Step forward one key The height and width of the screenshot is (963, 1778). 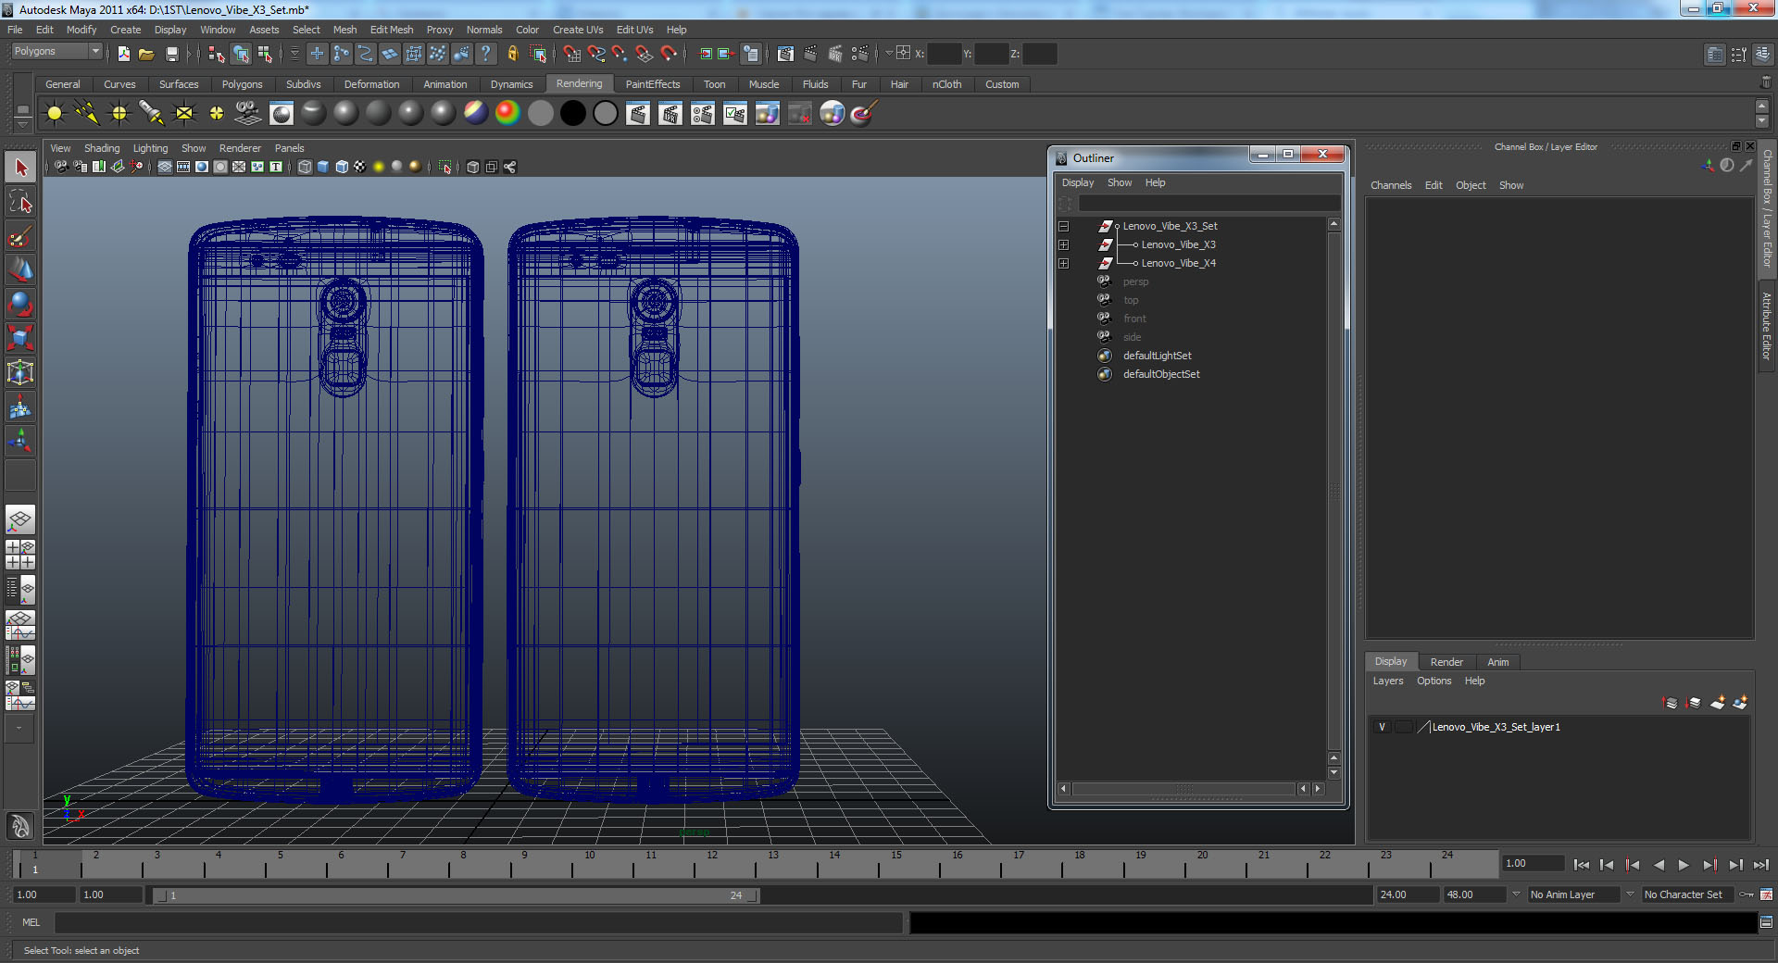(x=1709, y=865)
